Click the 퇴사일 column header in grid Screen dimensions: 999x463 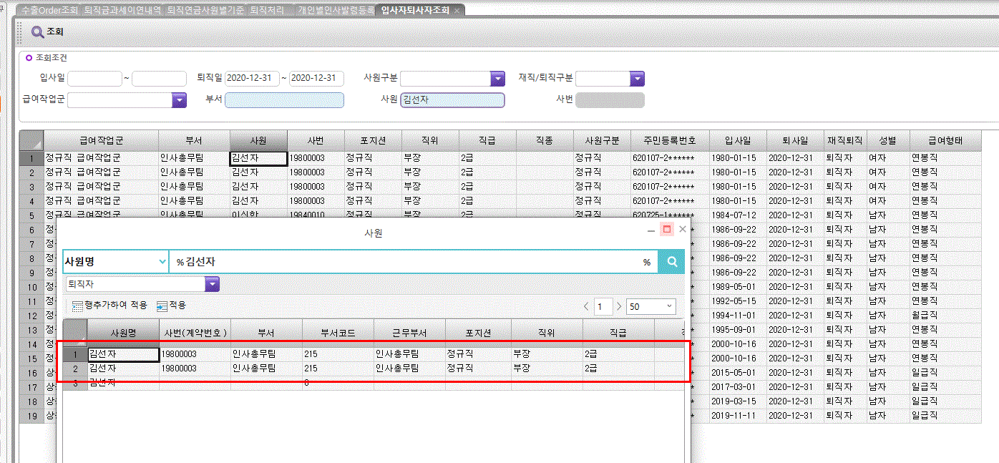[795, 141]
